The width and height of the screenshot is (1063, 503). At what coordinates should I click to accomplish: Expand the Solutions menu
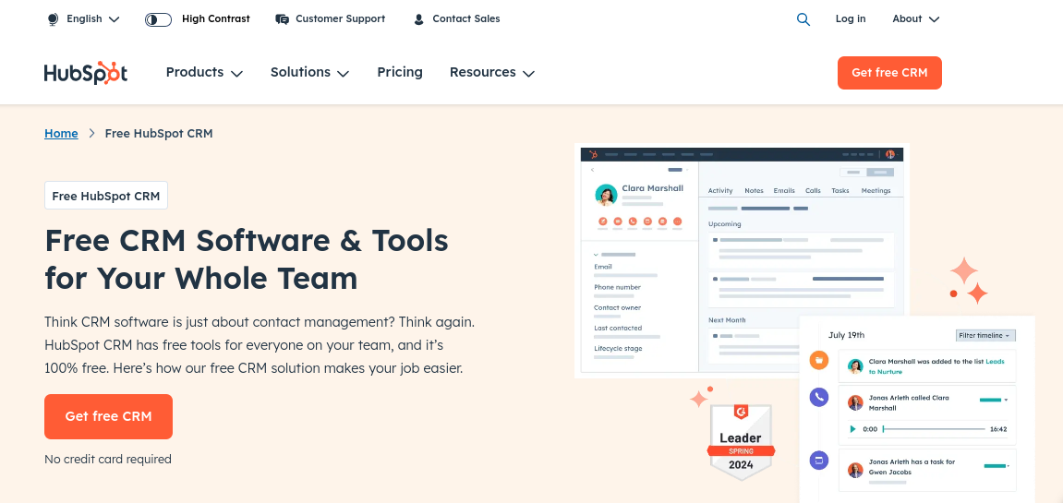(x=309, y=73)
